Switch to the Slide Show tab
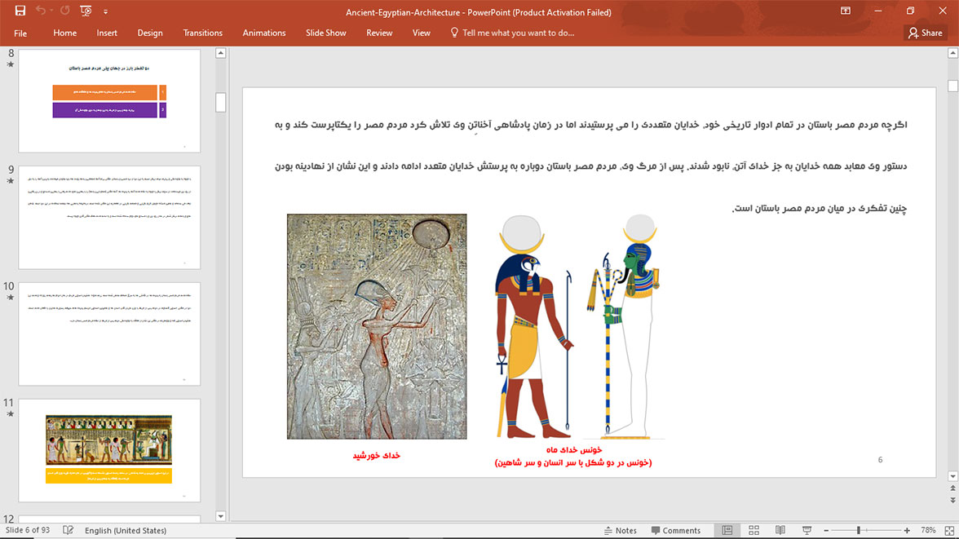Screen dimensions: 959x539 pos(326,33)
